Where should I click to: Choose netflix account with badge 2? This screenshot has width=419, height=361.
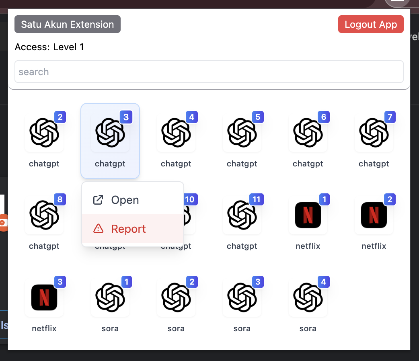374,215
